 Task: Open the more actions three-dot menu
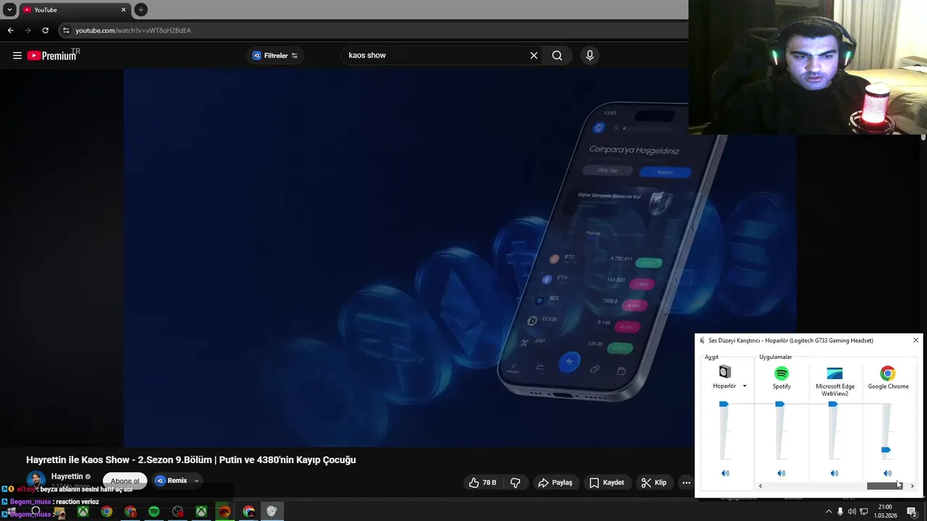[687, 483]
